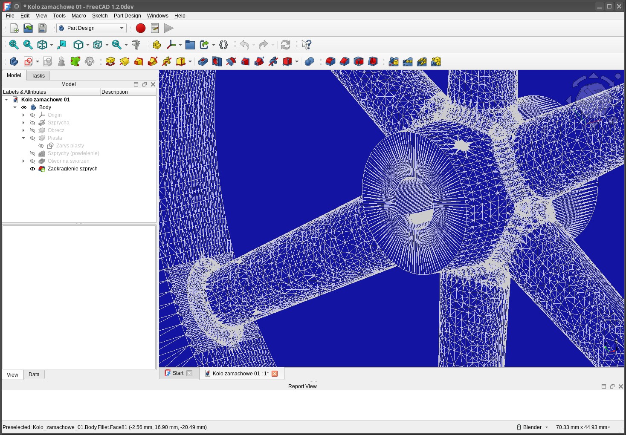This screenshot has height=435, width=626.
Task: Open the Sketch menu
Action: 100,16
